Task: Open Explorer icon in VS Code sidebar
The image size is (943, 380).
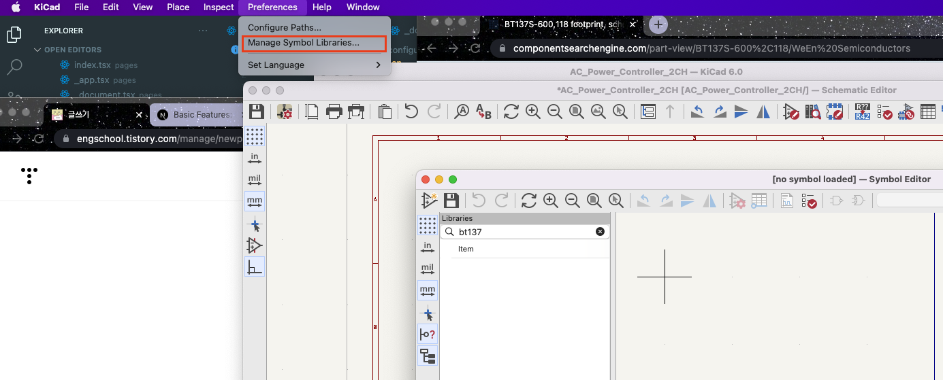Action: 14,34
